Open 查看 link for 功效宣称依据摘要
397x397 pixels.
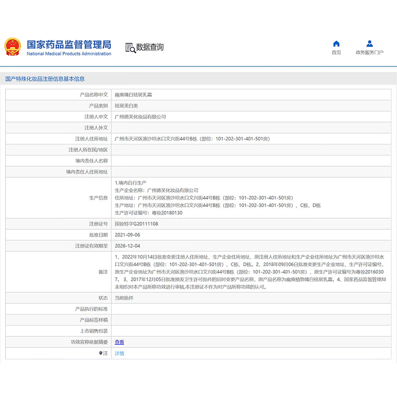coord(120,342)
